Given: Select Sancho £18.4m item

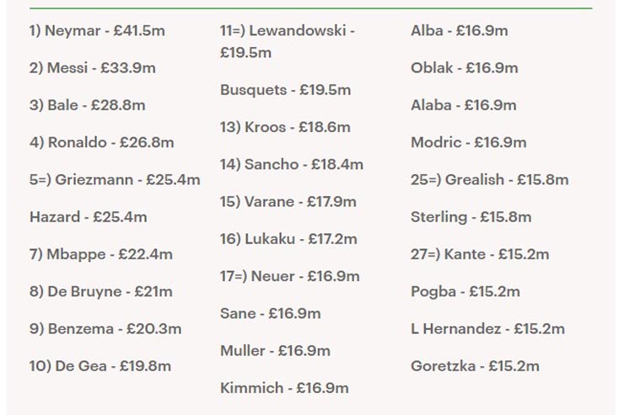Looking at the screenshot, I should (x=291, y=164).
